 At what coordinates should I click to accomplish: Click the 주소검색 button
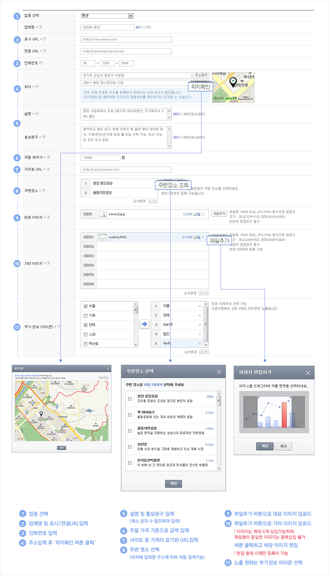[201, 75]
